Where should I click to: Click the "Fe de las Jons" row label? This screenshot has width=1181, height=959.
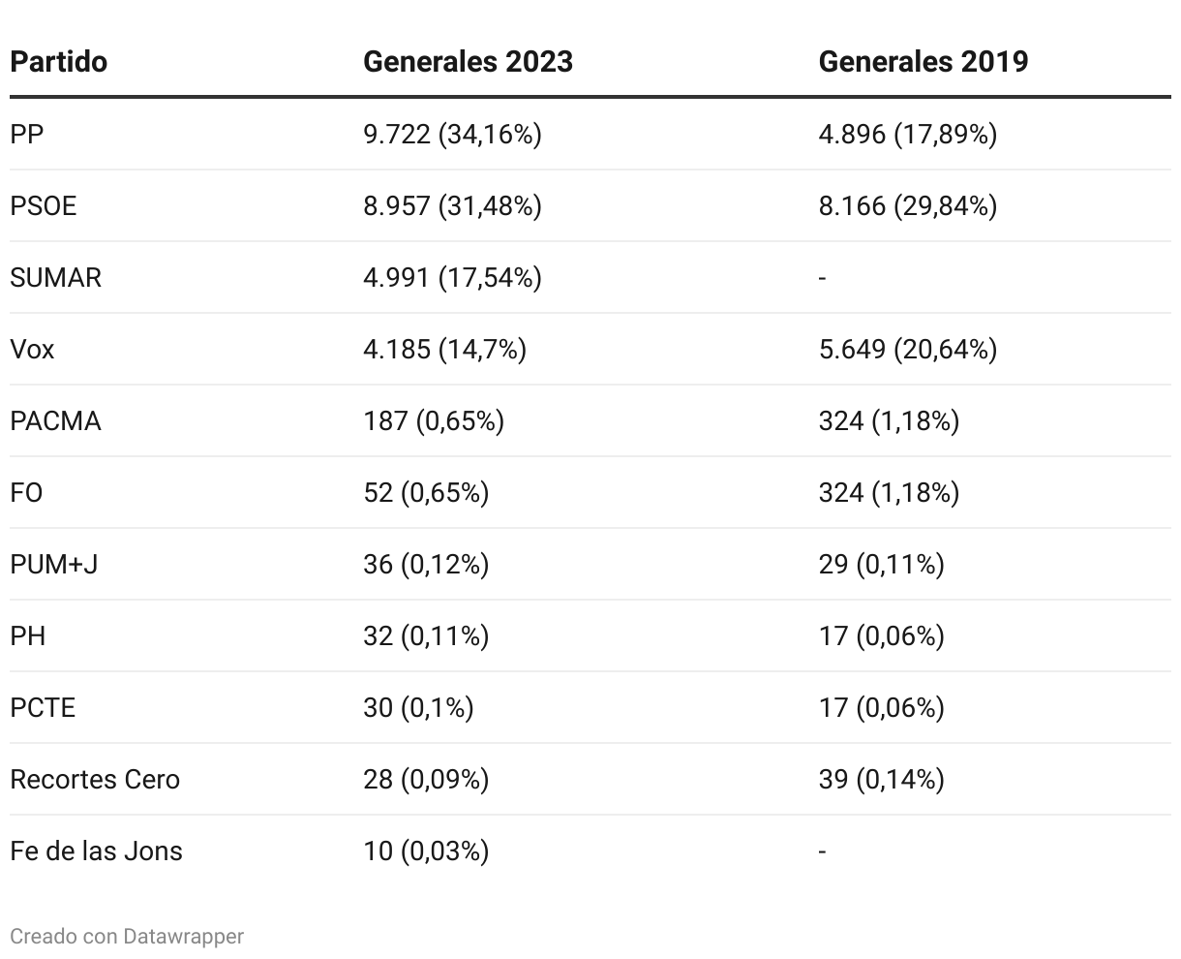pos(96,851)
